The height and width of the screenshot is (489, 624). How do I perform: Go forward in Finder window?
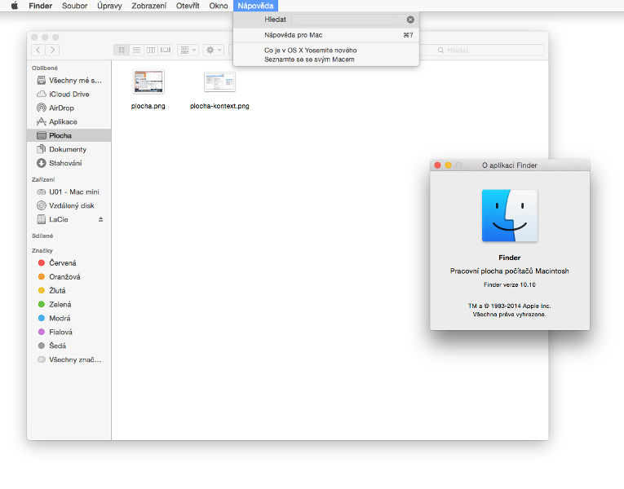(52, 50)
